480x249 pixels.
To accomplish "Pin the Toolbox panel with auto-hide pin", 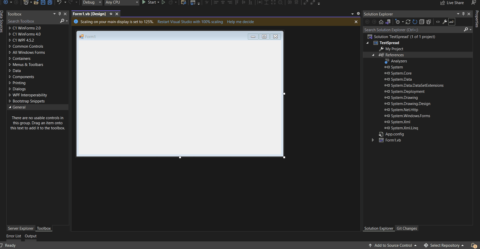I will 60,14.
